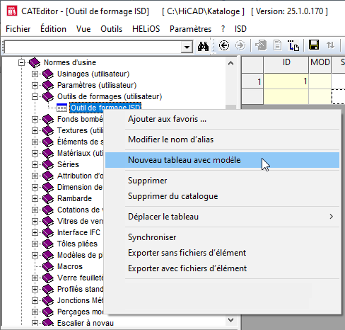Collapse the Normes d'usine node

tap(21, 62)
